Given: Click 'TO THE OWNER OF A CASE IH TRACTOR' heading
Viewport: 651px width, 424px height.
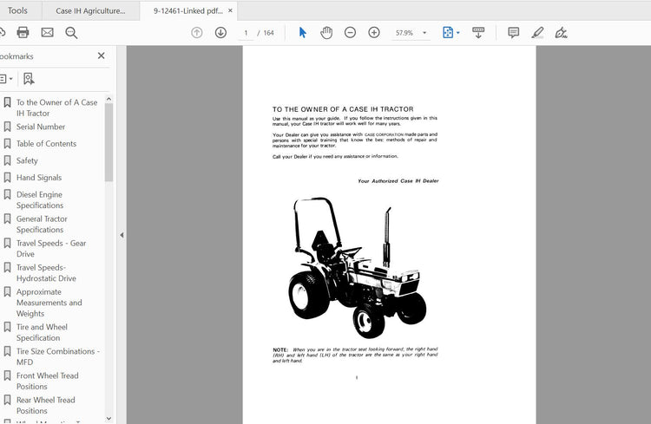Looking at the screenshot, I should coord(343,109).
